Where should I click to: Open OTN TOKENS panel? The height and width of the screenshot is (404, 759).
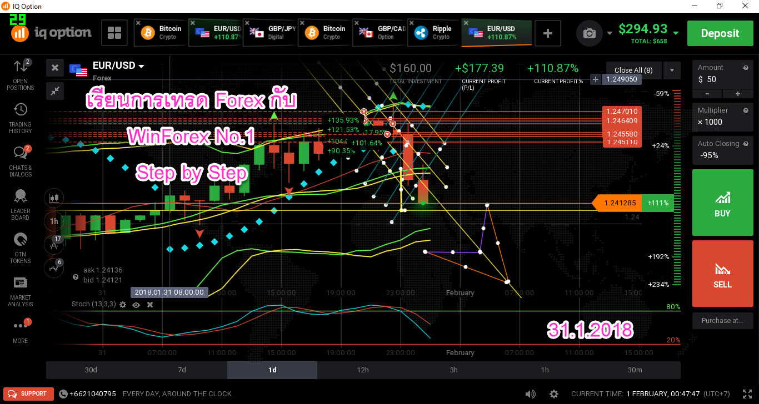pyautogui.click(x=20, y=245)
